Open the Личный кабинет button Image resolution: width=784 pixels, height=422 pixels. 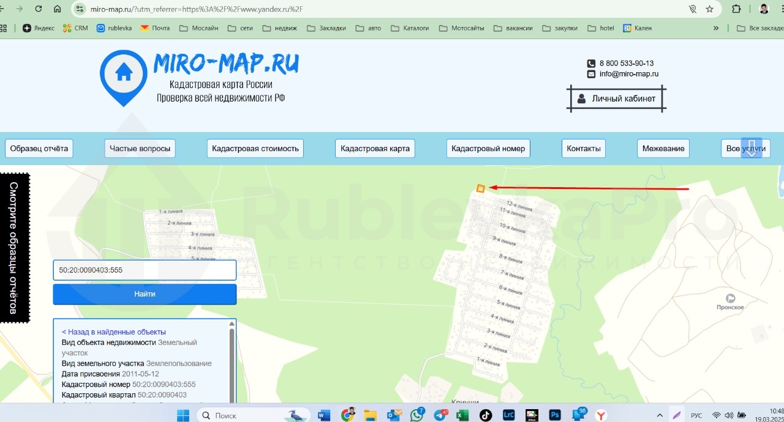tap(616, 98)
